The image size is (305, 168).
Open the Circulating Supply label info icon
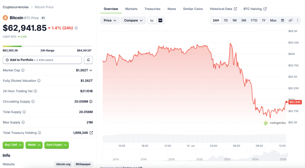pyautogui.click(x=33, y=101)
